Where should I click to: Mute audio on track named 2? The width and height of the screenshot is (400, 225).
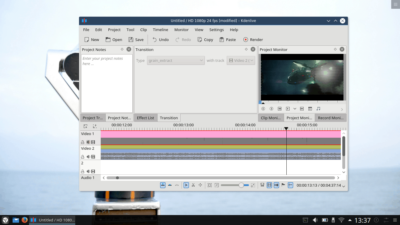[x=88, y=171]
